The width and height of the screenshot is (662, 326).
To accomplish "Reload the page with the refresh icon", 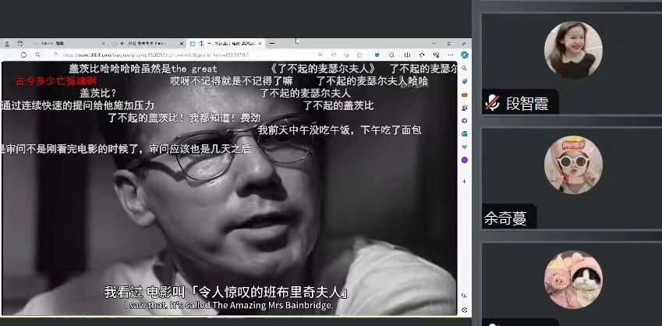I will pyautogui.click(x=23, y=55).
